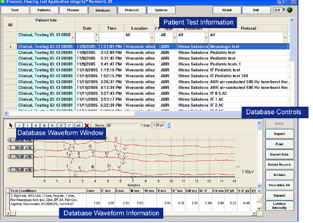
Task: Click the waveform window scroll-down arrow
Action: 259,186
